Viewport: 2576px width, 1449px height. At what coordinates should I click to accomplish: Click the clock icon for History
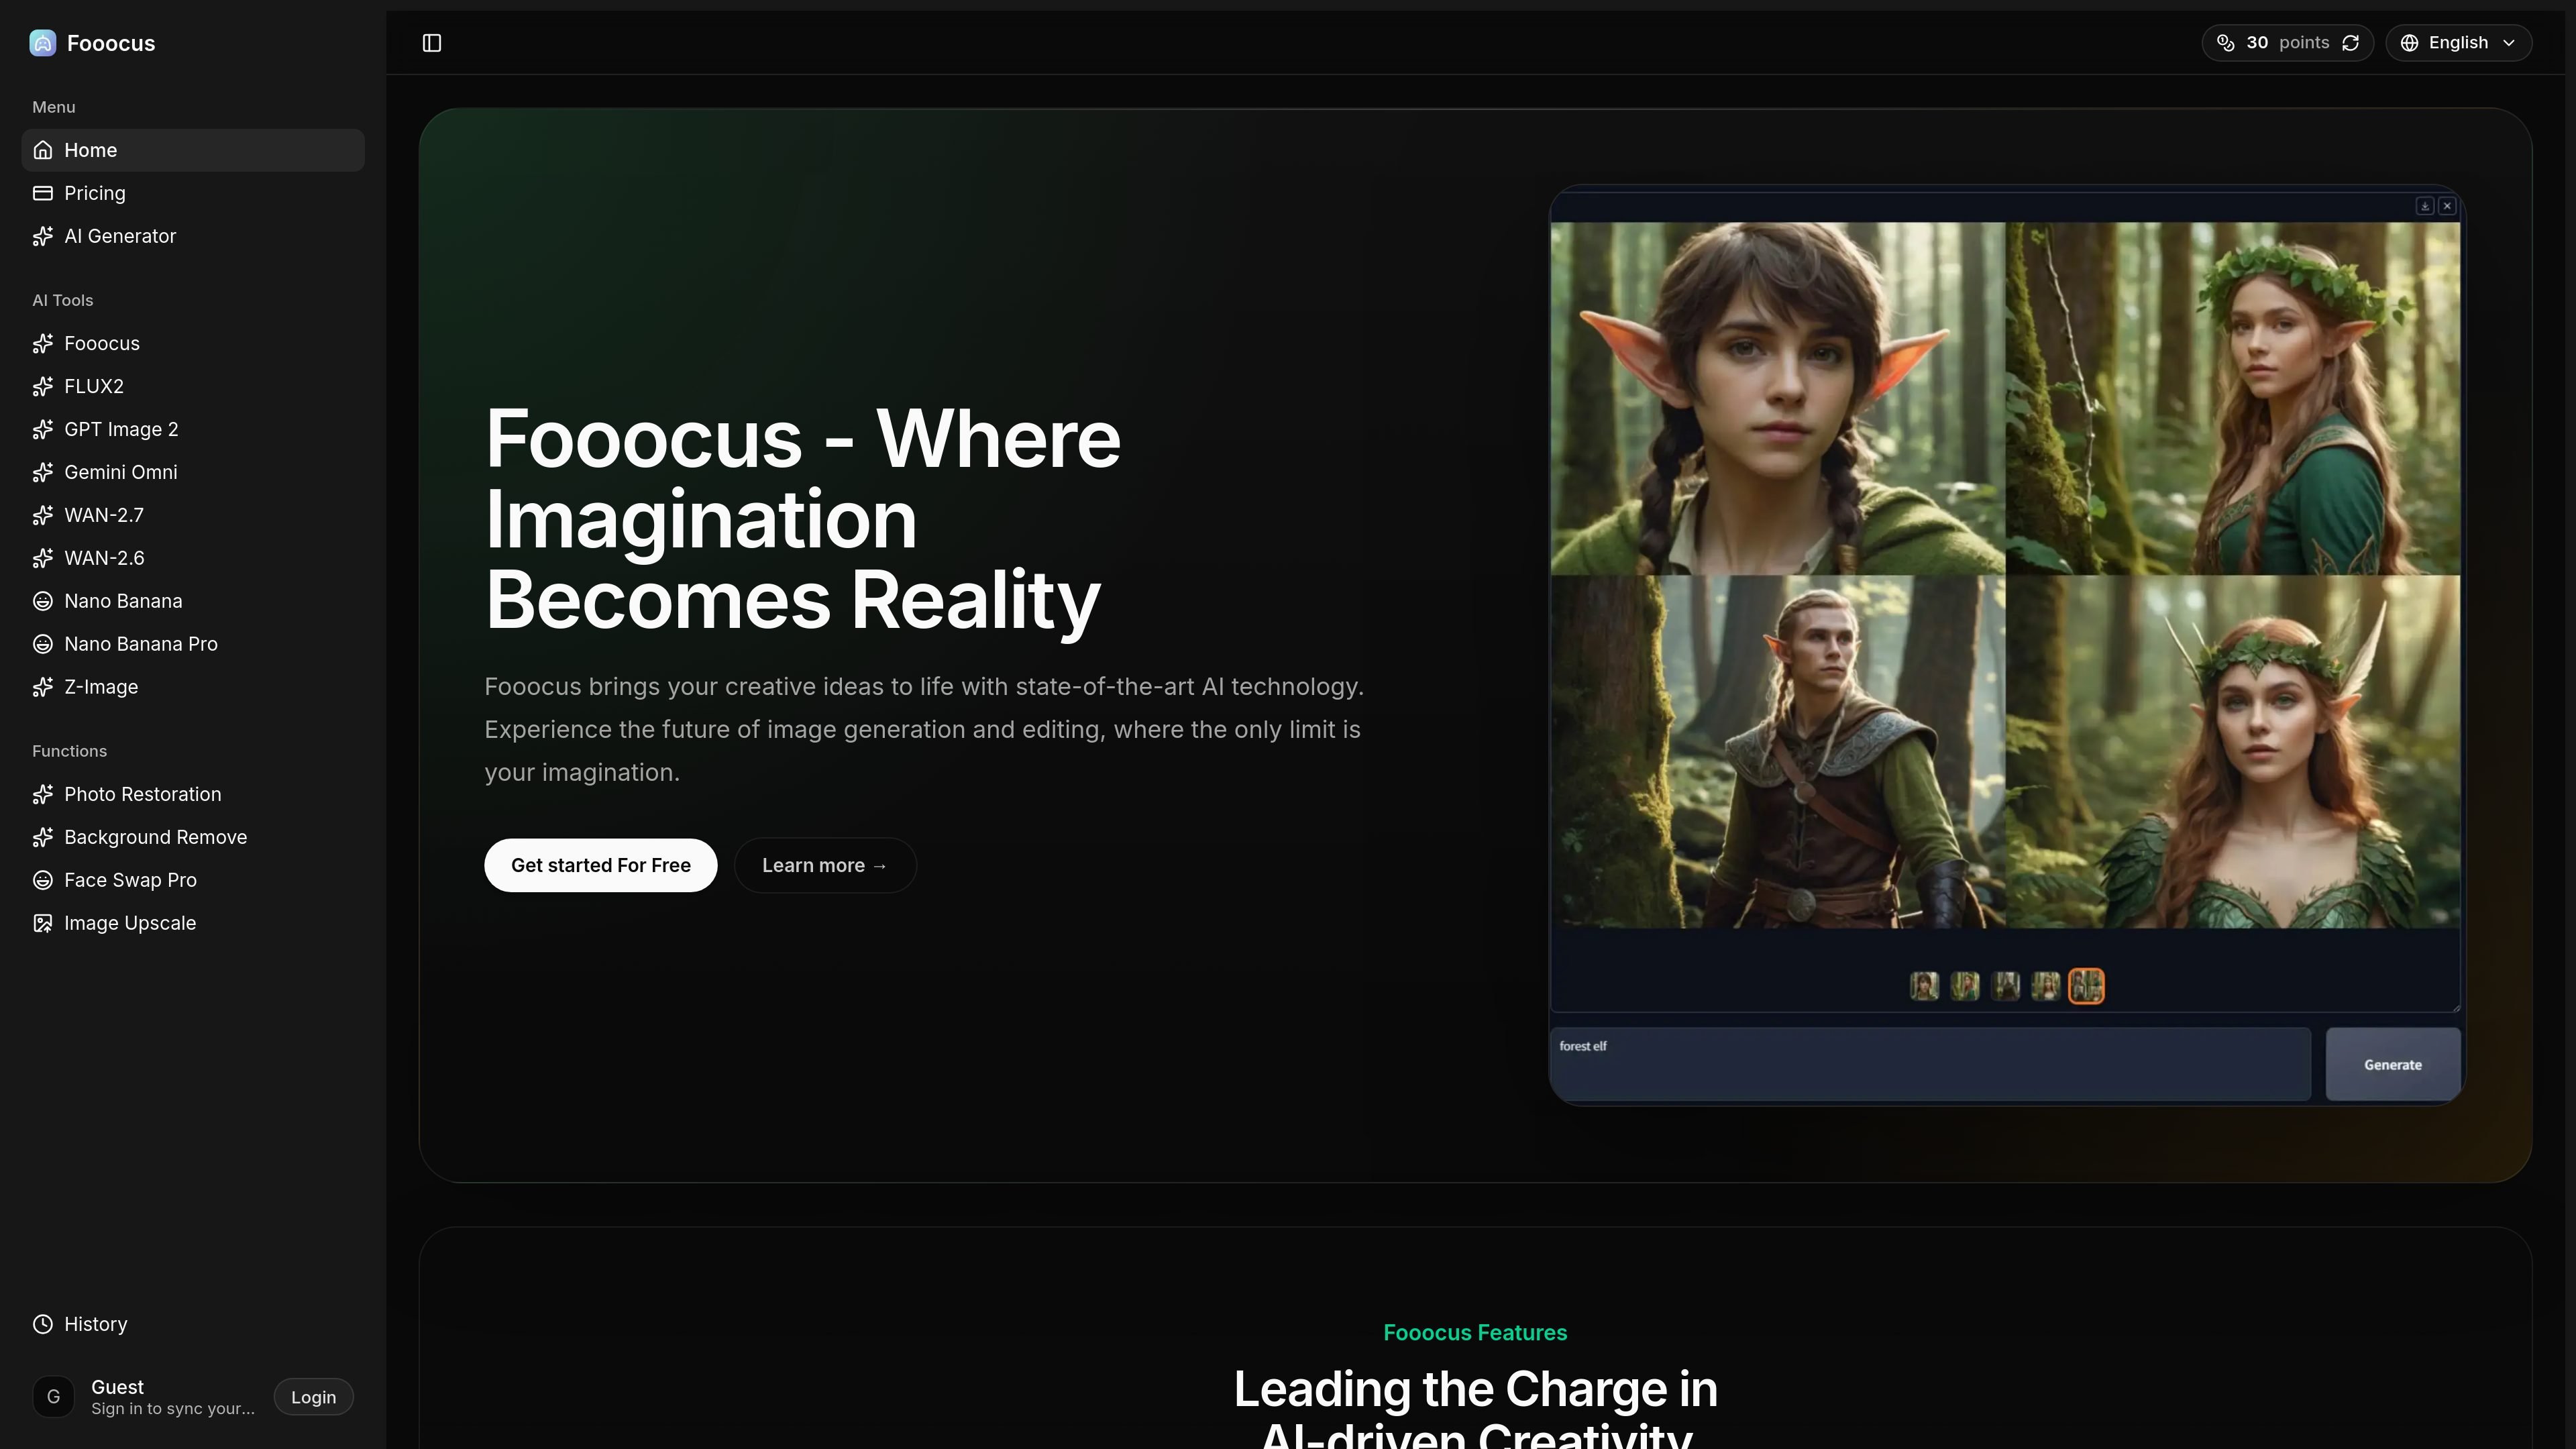pyautogui.click(x=43, y=1324)
